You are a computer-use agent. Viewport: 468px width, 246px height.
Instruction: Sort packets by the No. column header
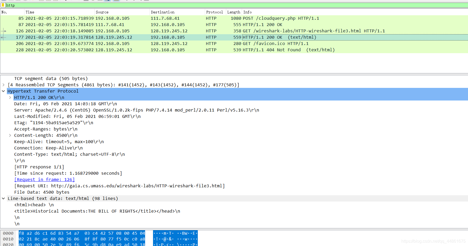12,12
